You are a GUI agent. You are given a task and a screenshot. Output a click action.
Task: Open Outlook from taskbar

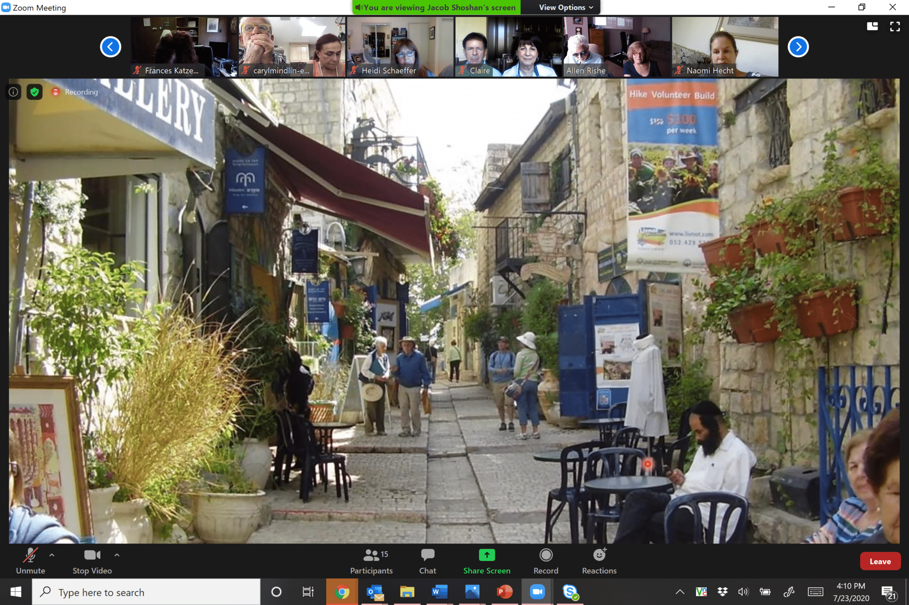[375, 592]
